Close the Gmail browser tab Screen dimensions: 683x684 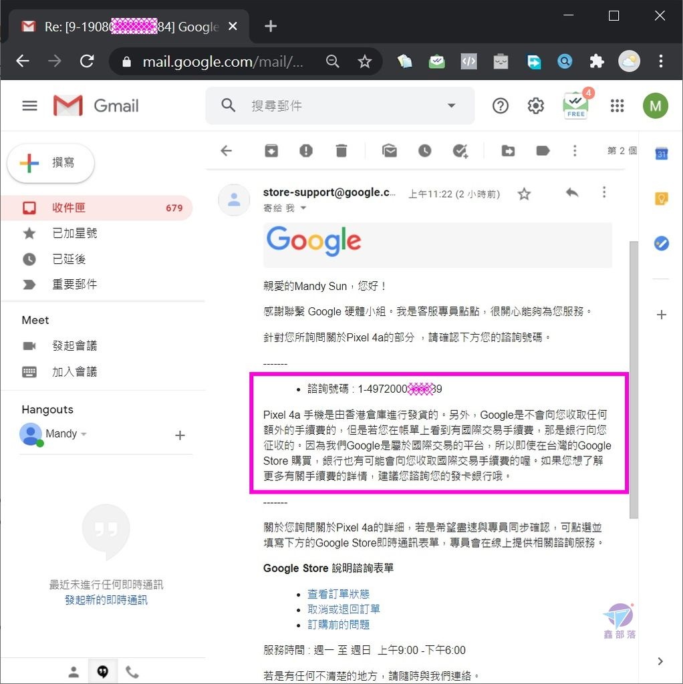coord(233,26)
